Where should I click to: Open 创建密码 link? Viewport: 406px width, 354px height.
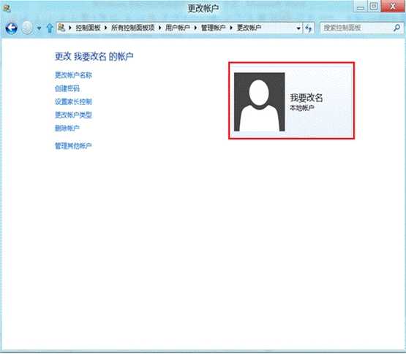(67, 88)
